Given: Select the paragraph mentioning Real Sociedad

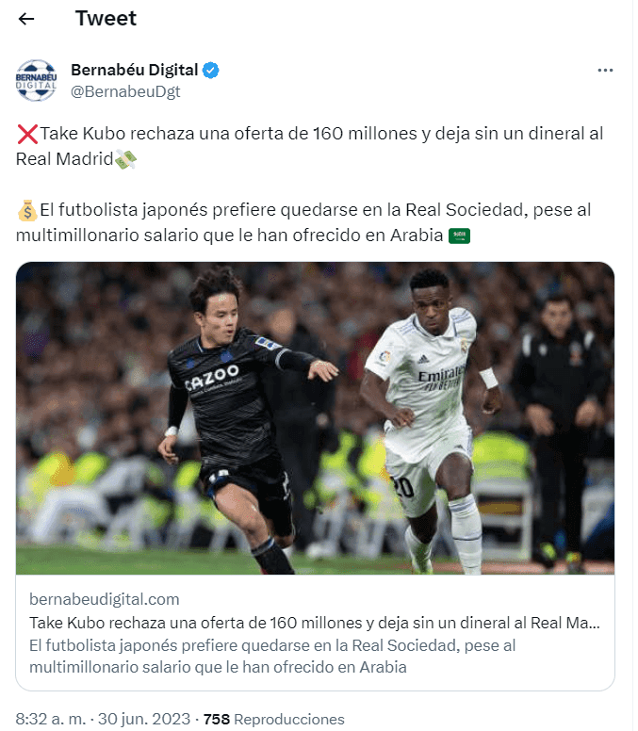Looking at the screenshot, I should pyautogui.click(x=303, y=223).
